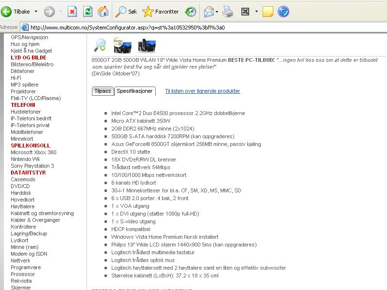This screenshot has width=387, height=290.
Task: Open Bilstereo/Bilelektro category
Action: click(x=32, y=64)
